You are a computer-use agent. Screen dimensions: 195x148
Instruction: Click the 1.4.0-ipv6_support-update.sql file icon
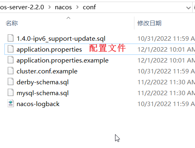click(10, 38)
